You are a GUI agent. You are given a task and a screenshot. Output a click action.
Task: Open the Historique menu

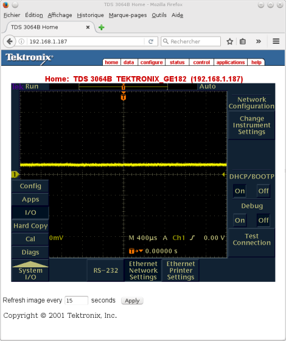(90, 15)
